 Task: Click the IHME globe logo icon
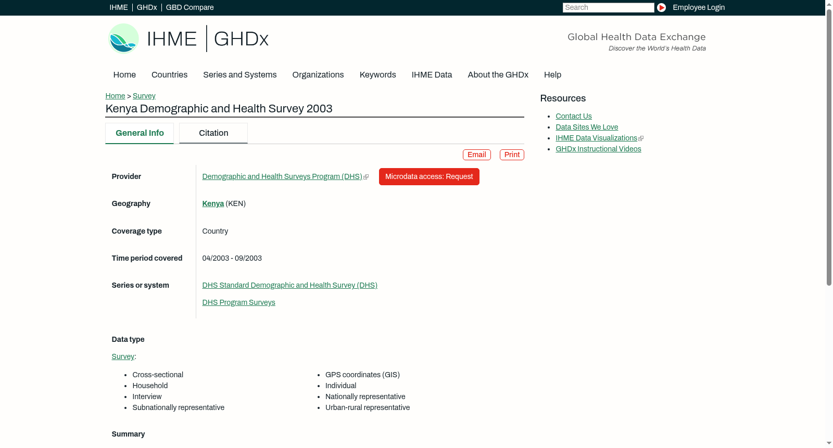coord(123,39)
